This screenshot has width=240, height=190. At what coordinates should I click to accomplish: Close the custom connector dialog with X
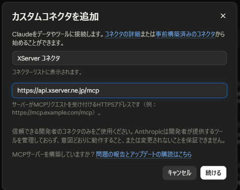click(x=223, y=16)
